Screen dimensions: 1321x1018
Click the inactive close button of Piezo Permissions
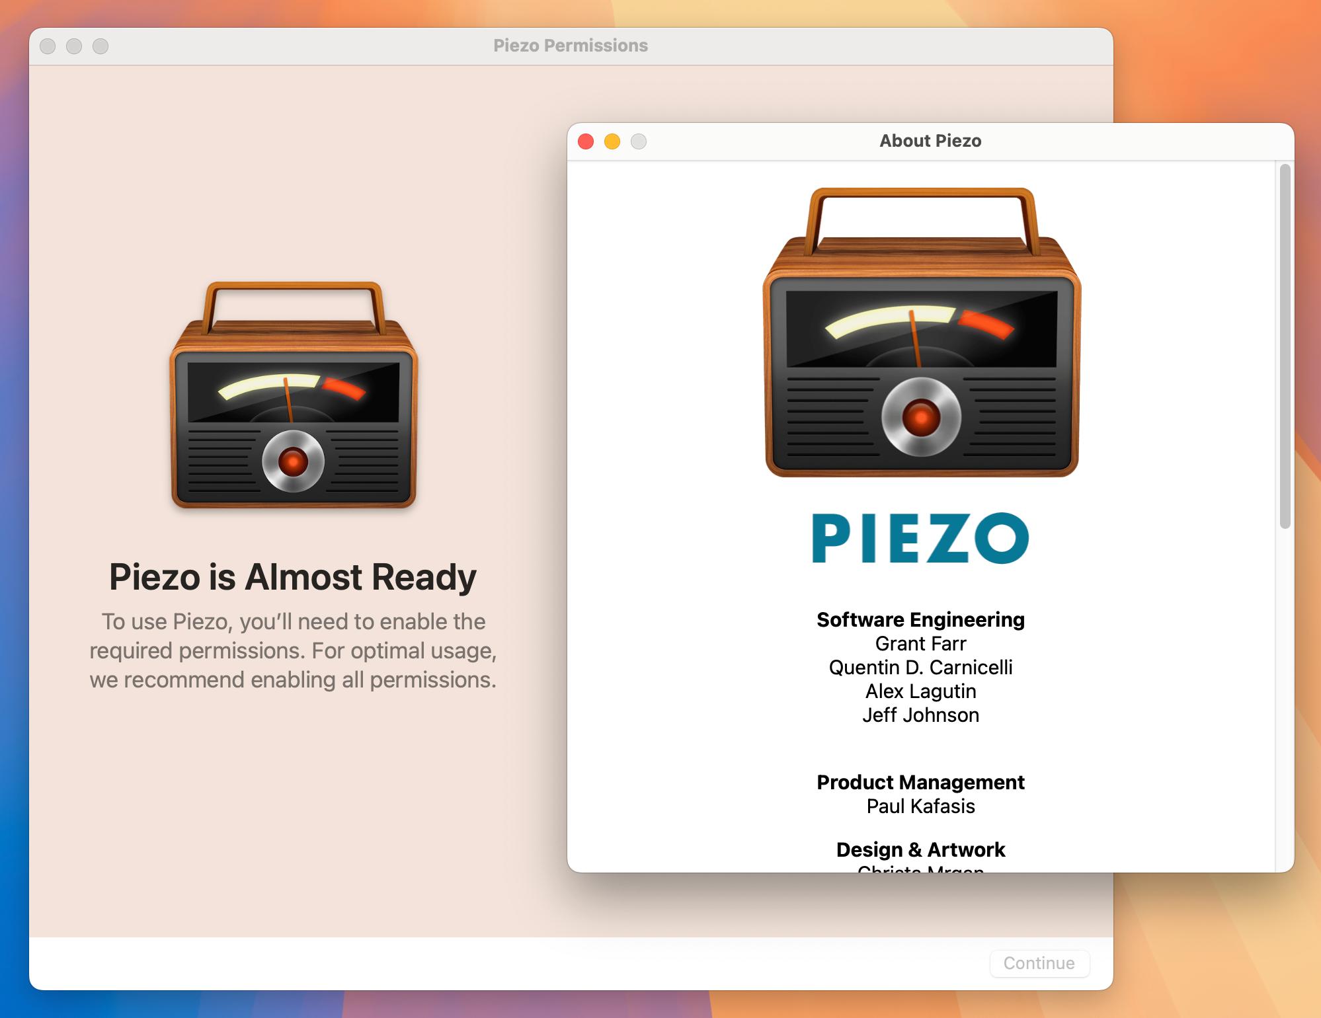[x=48, y=46]
